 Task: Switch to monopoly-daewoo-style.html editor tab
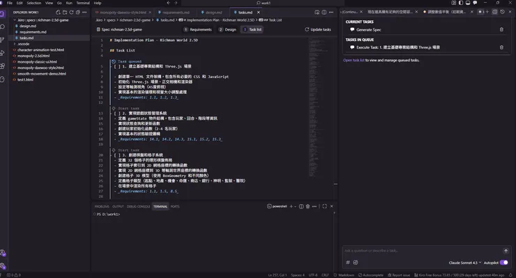tap(123, 12)
